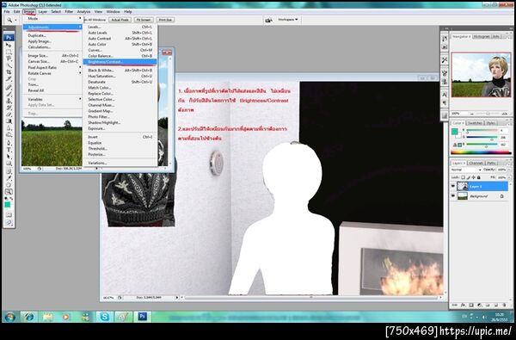Click the Photoshop Ps logo in toolbox
The height and width of the screenshot is (340, 516).
tap(9, 37)
